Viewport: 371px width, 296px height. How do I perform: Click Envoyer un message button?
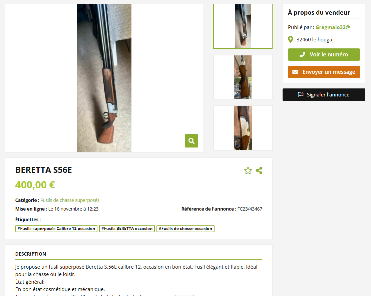(x=324, y=72)
